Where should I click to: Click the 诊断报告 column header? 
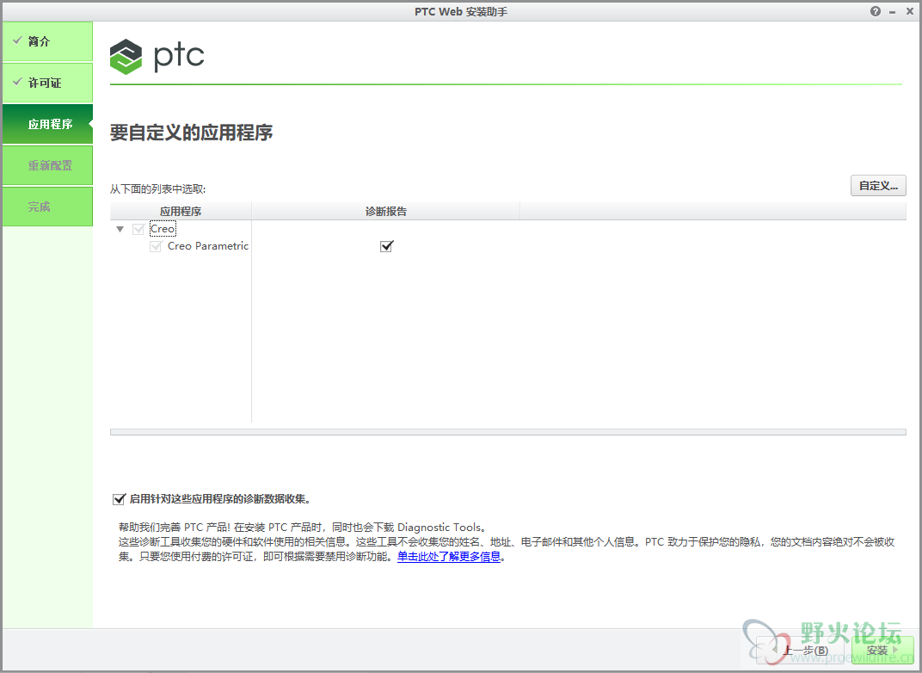pos(385,211)
